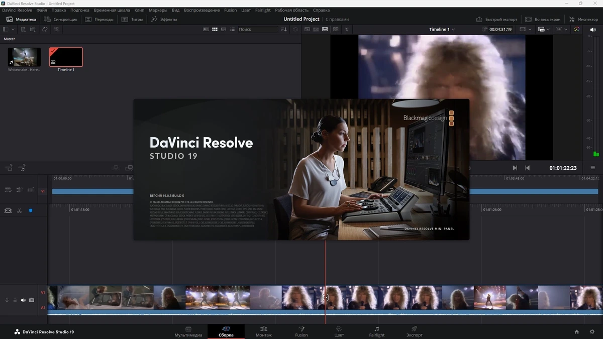Screen dimensions: 603x339
Task: Open the Master bin
Action: [10, 39]
